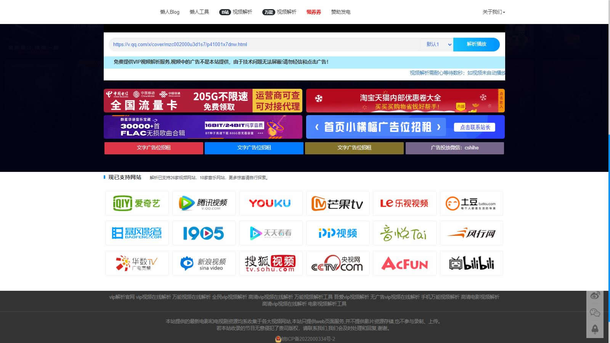Open the Le 乐视视频 logo tile
Viewport: 610px width, 343px height.
(405, 203)
